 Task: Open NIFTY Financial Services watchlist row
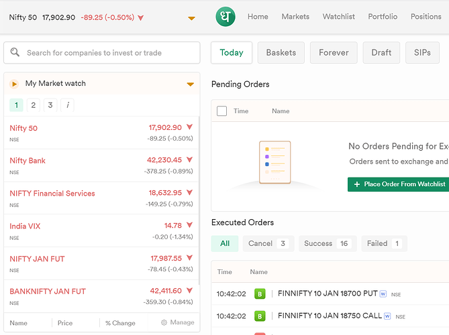pos(101,198)
